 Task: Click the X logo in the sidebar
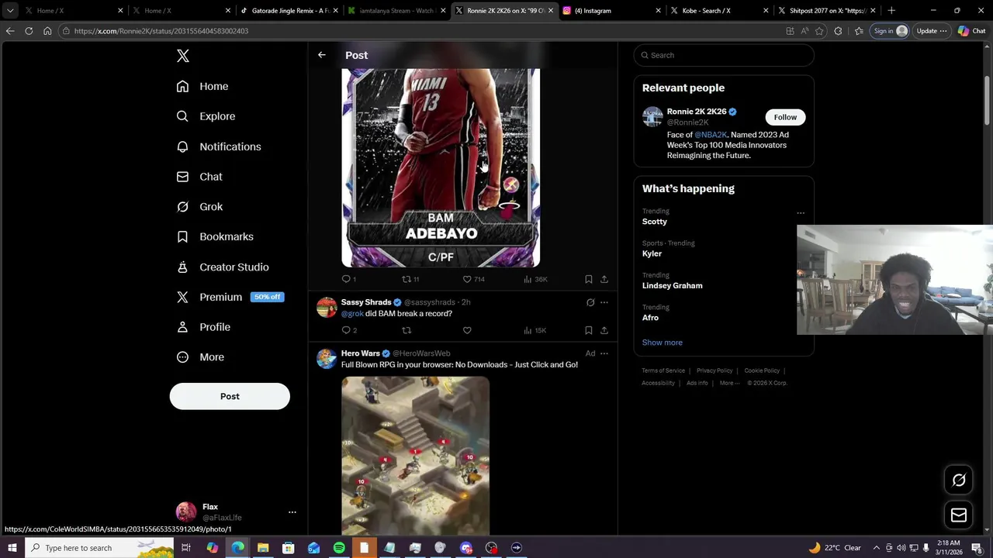(x=183, y=56)
